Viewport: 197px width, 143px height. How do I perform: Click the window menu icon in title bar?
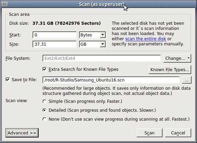point(4,4)
